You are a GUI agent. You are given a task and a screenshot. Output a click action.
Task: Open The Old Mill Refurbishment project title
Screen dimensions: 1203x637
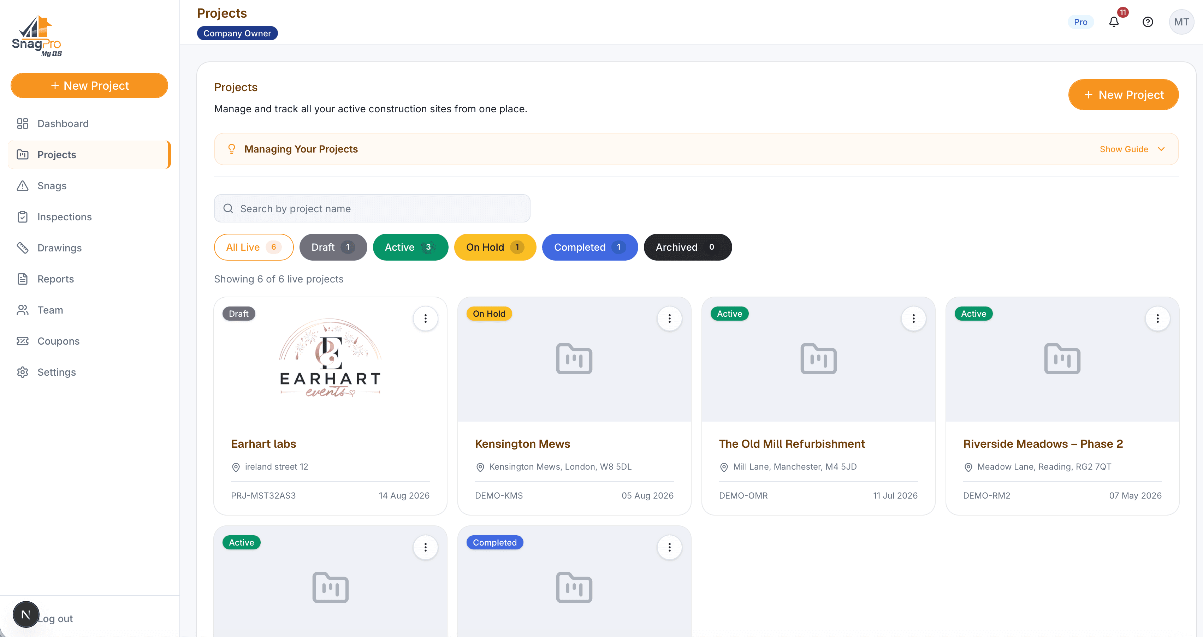pos(792,443)
